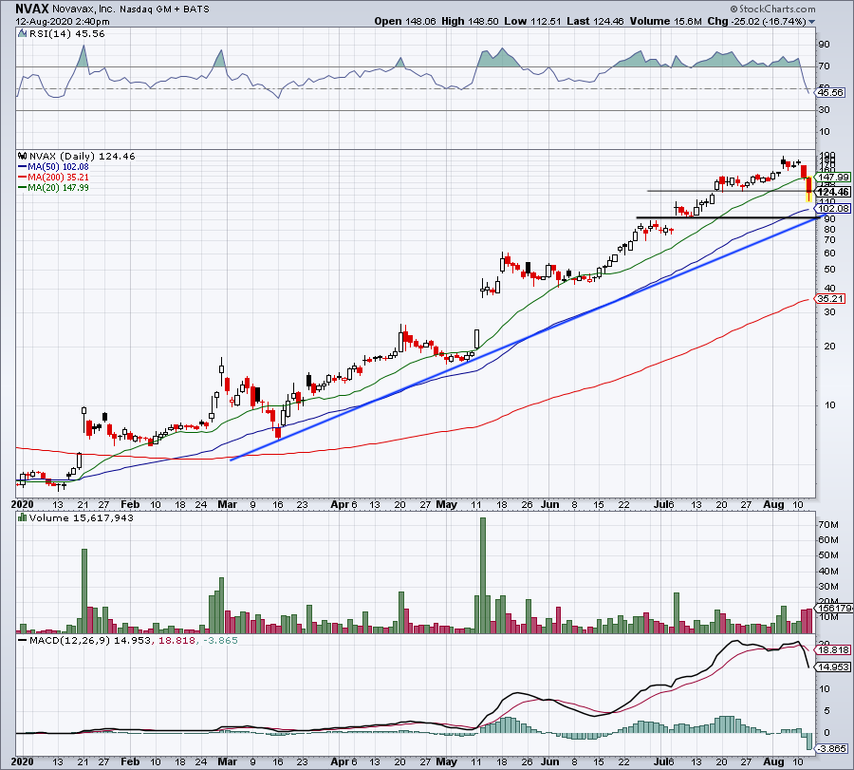
Task: Open the StockCharts.com copyright link
Action: pos(772,9)
